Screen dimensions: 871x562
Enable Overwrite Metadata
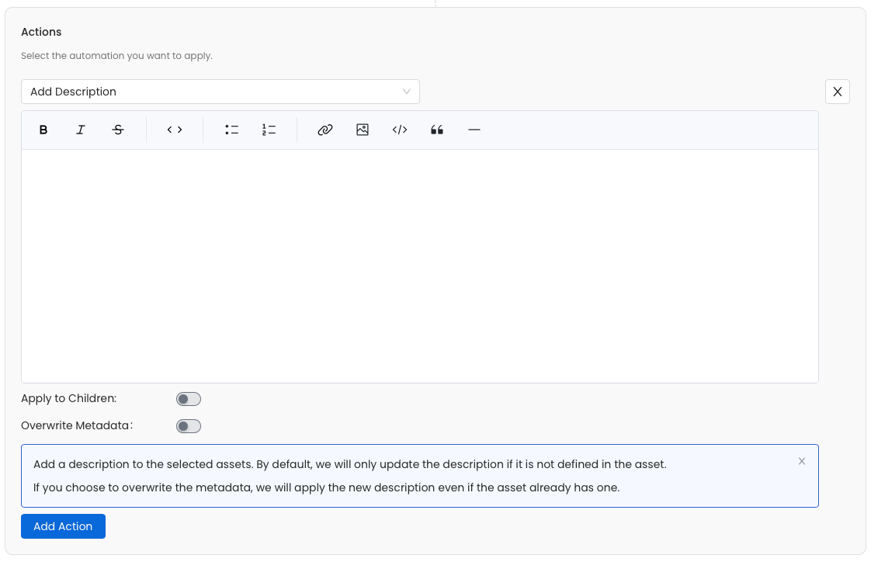coord(188,425)
